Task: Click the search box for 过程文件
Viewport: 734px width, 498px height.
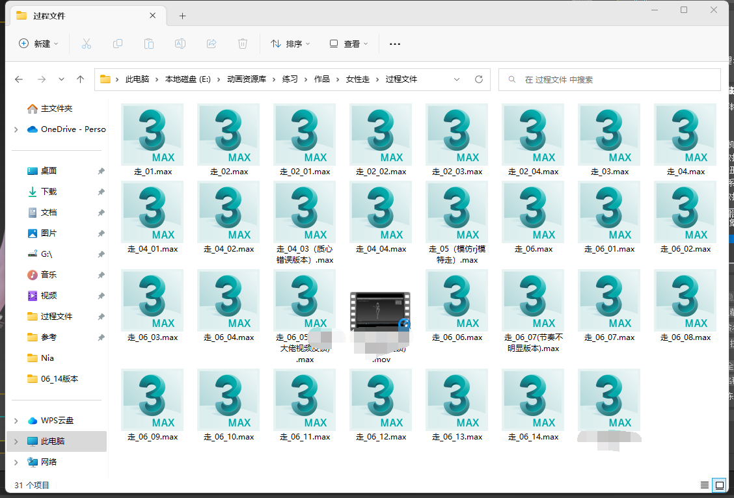Action: (610, 79)
